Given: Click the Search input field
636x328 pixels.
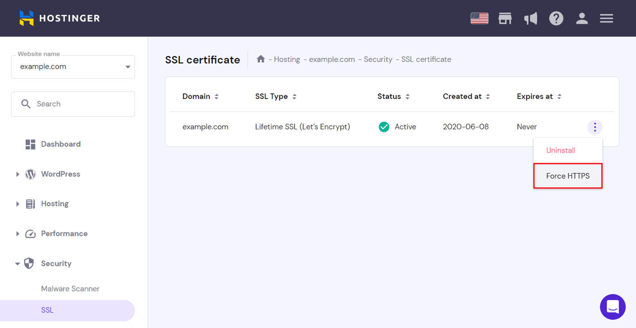Looking at the screenshot, I should 73,104.
